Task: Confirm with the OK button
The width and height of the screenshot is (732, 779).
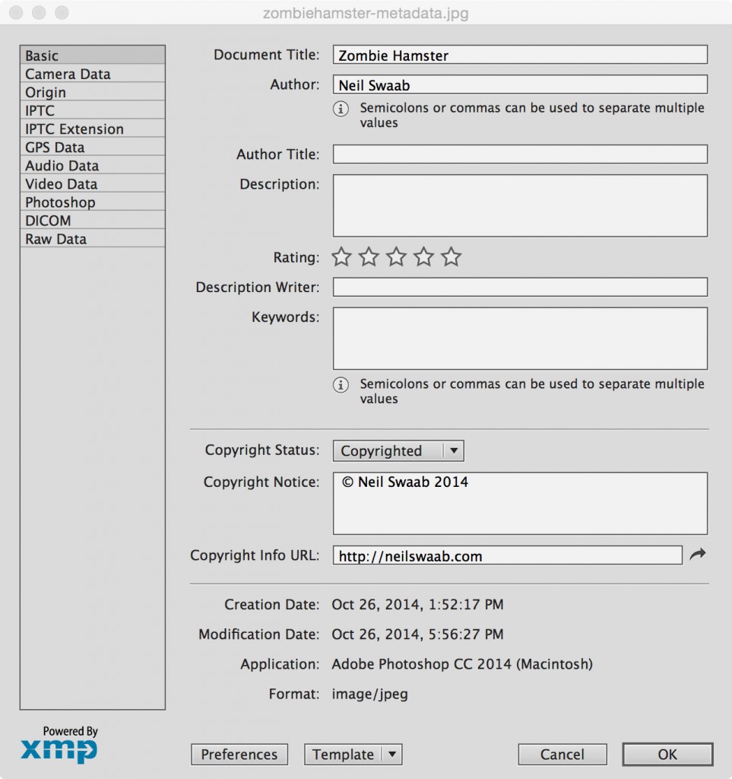Action: pyautogui.click(x=667, y=754)
